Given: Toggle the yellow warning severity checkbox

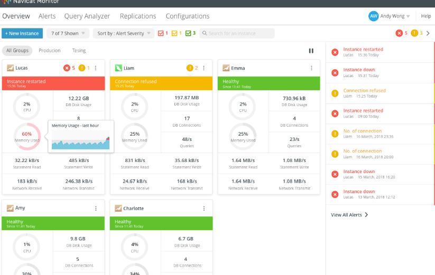Looking at the screenshot, I should 175,33.
